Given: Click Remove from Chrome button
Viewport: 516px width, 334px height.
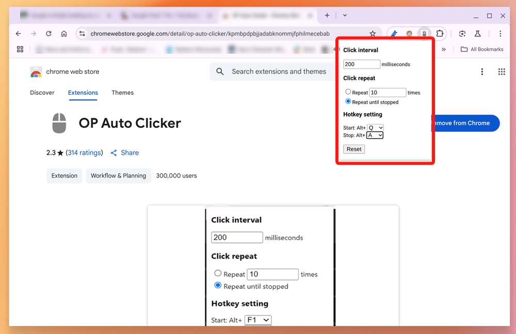Looking at the screenshot, I should coord(465,123).
